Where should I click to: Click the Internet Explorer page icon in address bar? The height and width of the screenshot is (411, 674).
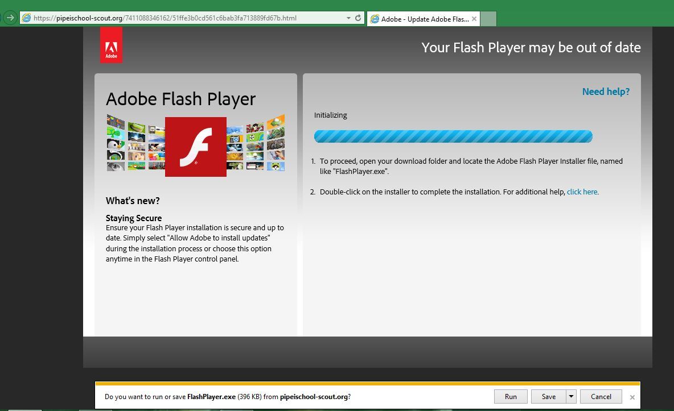(26, 18)
